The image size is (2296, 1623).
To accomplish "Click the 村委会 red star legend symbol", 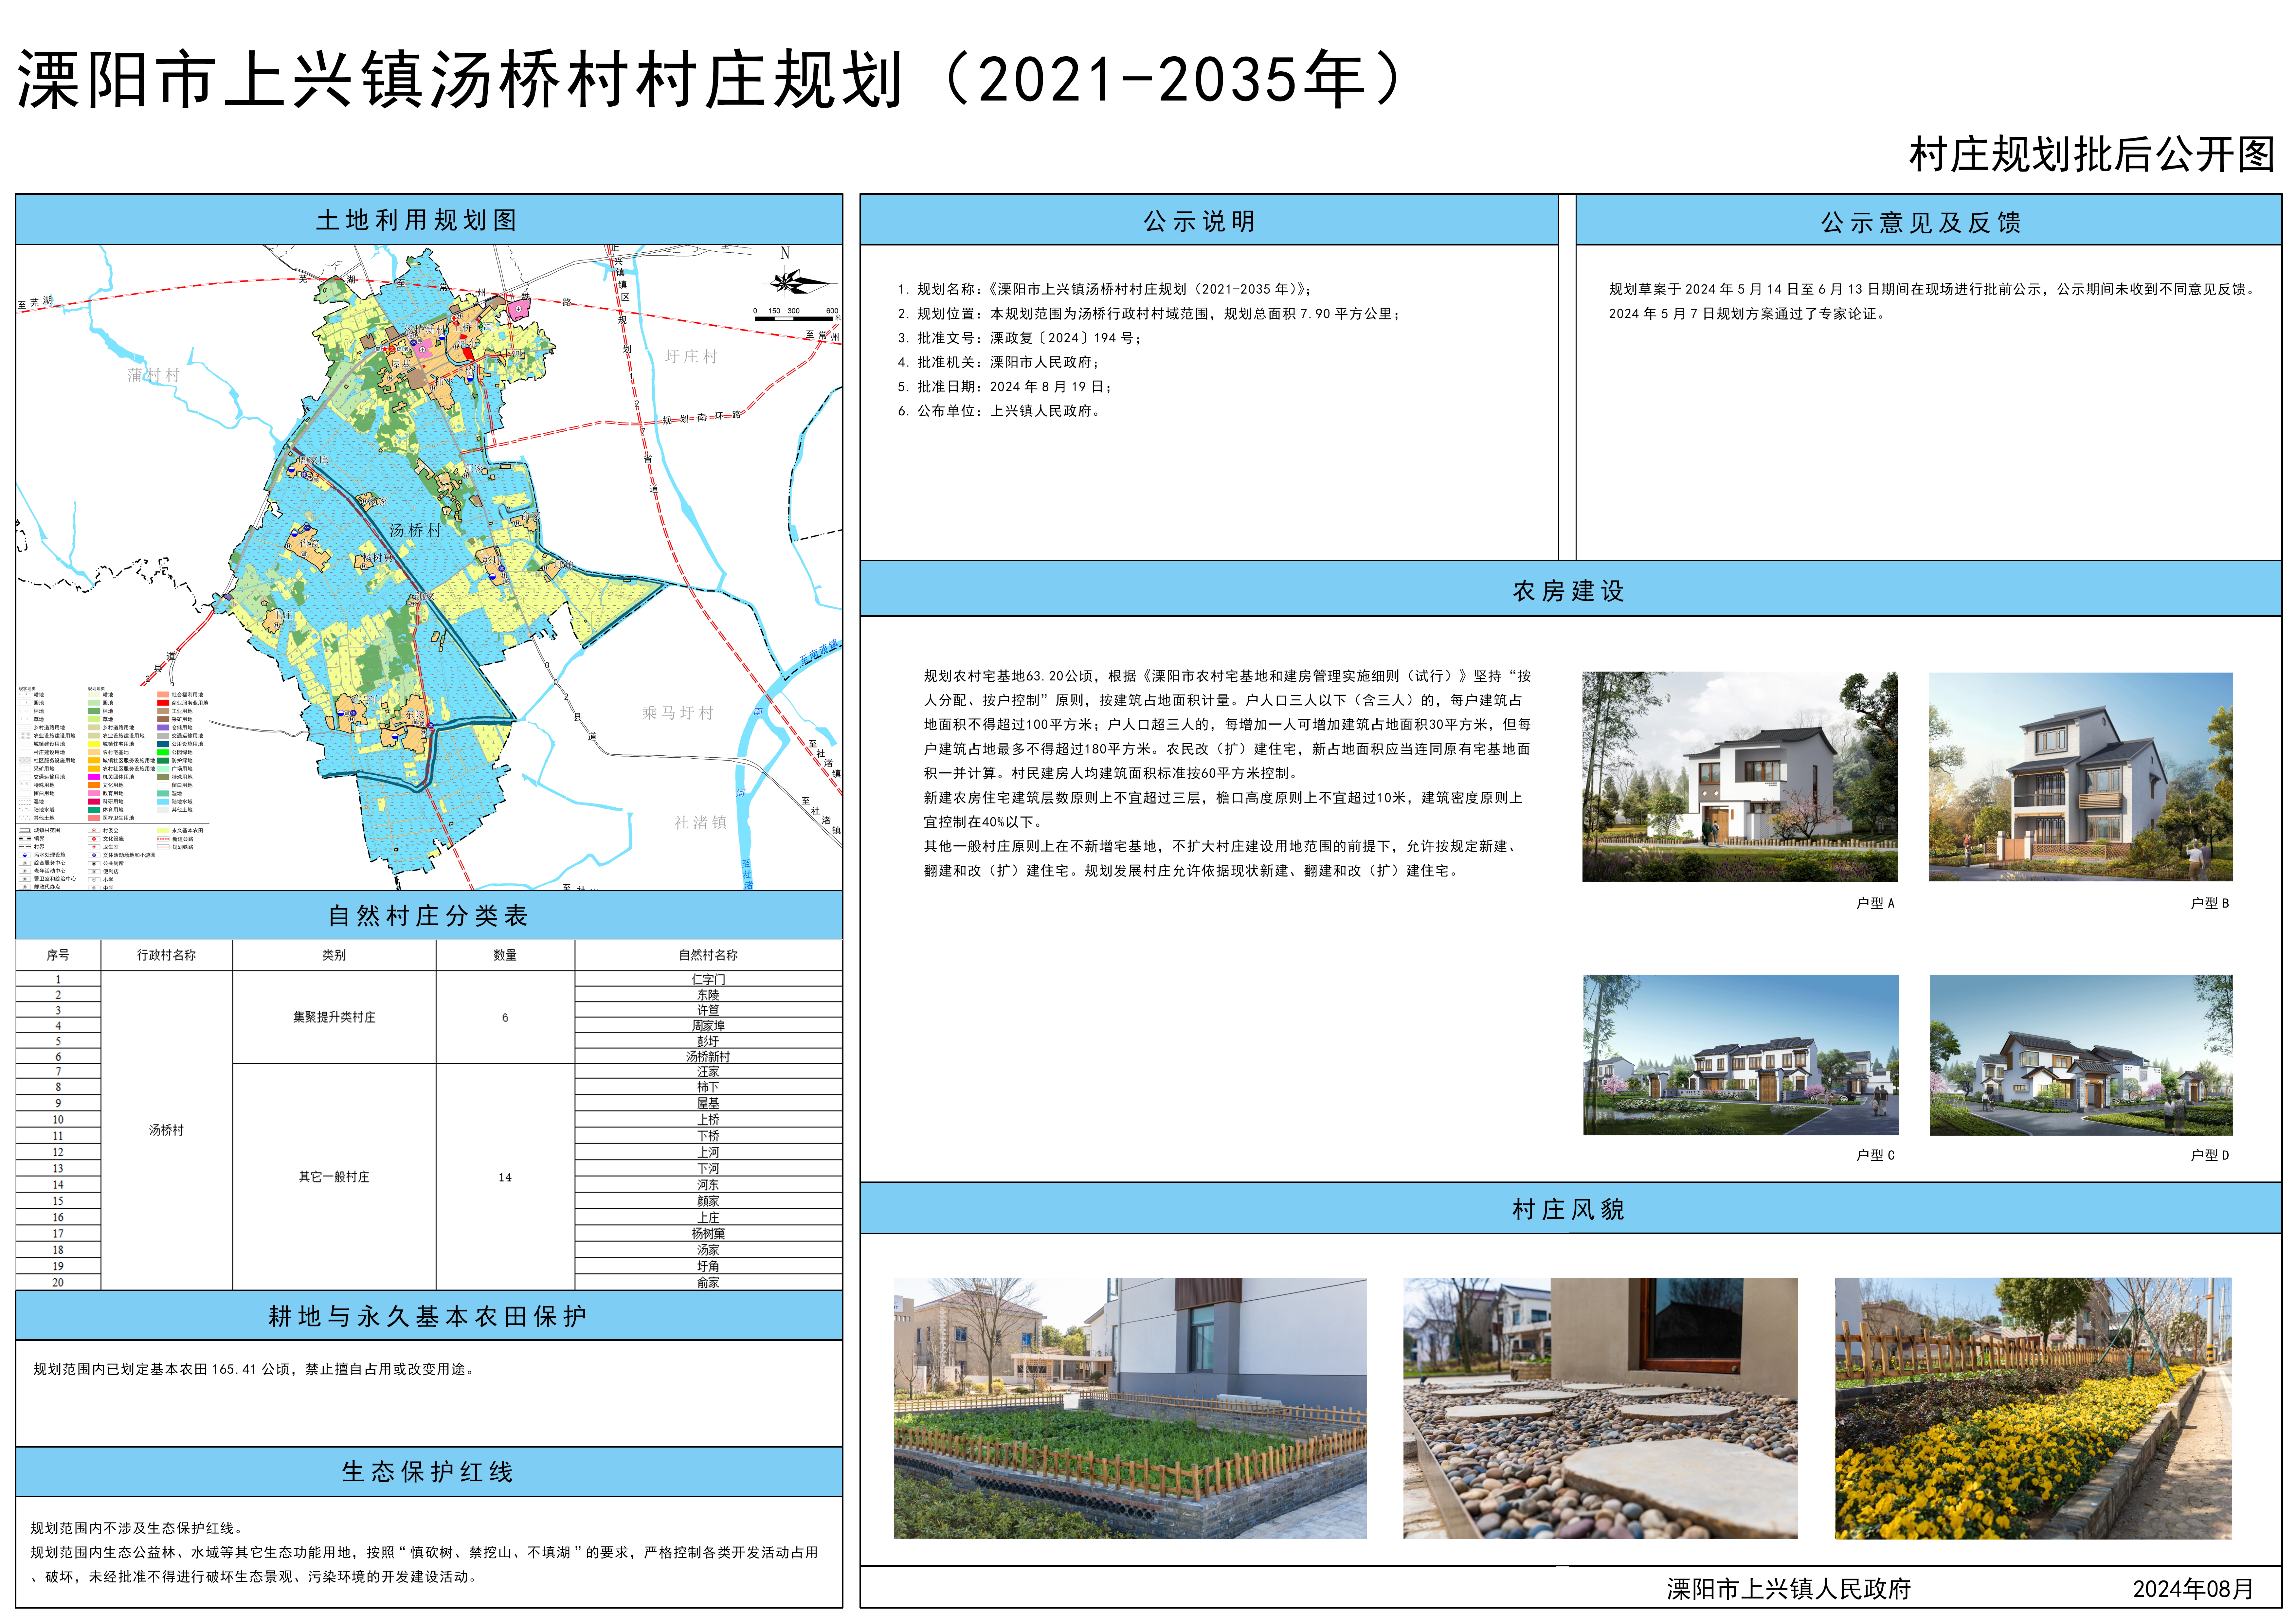I will 94,830.
